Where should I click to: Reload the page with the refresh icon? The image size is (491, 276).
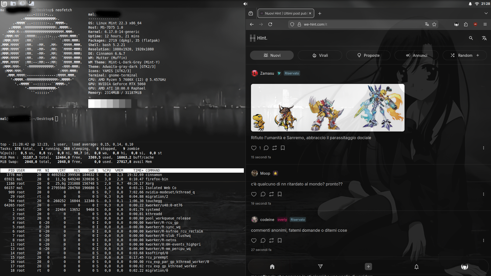click(x=270, y=24)
